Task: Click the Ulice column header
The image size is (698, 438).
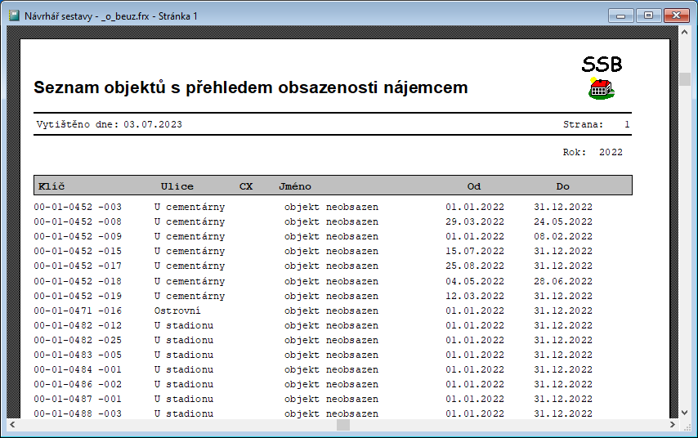Action: coord(177,186)
